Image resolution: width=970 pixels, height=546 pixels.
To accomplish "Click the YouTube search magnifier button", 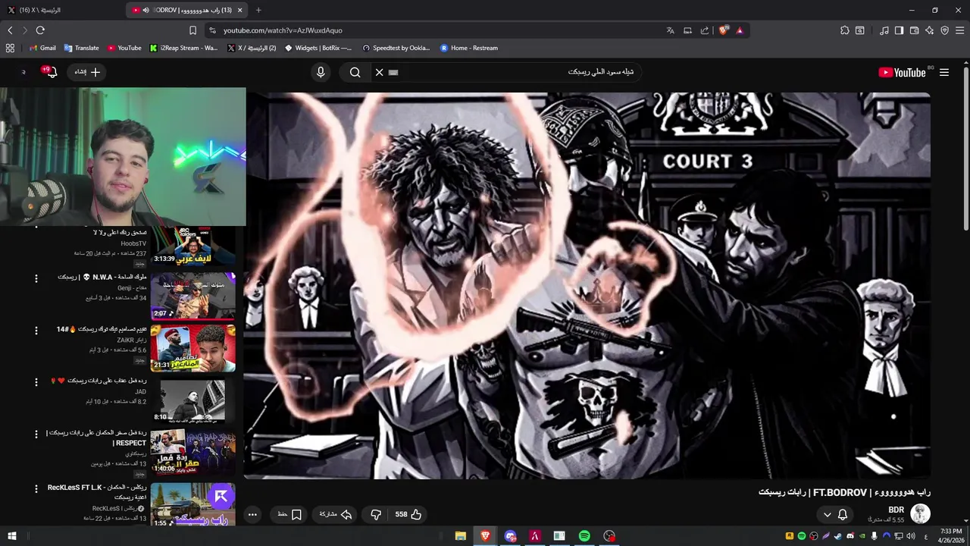I will coord(355,72).
